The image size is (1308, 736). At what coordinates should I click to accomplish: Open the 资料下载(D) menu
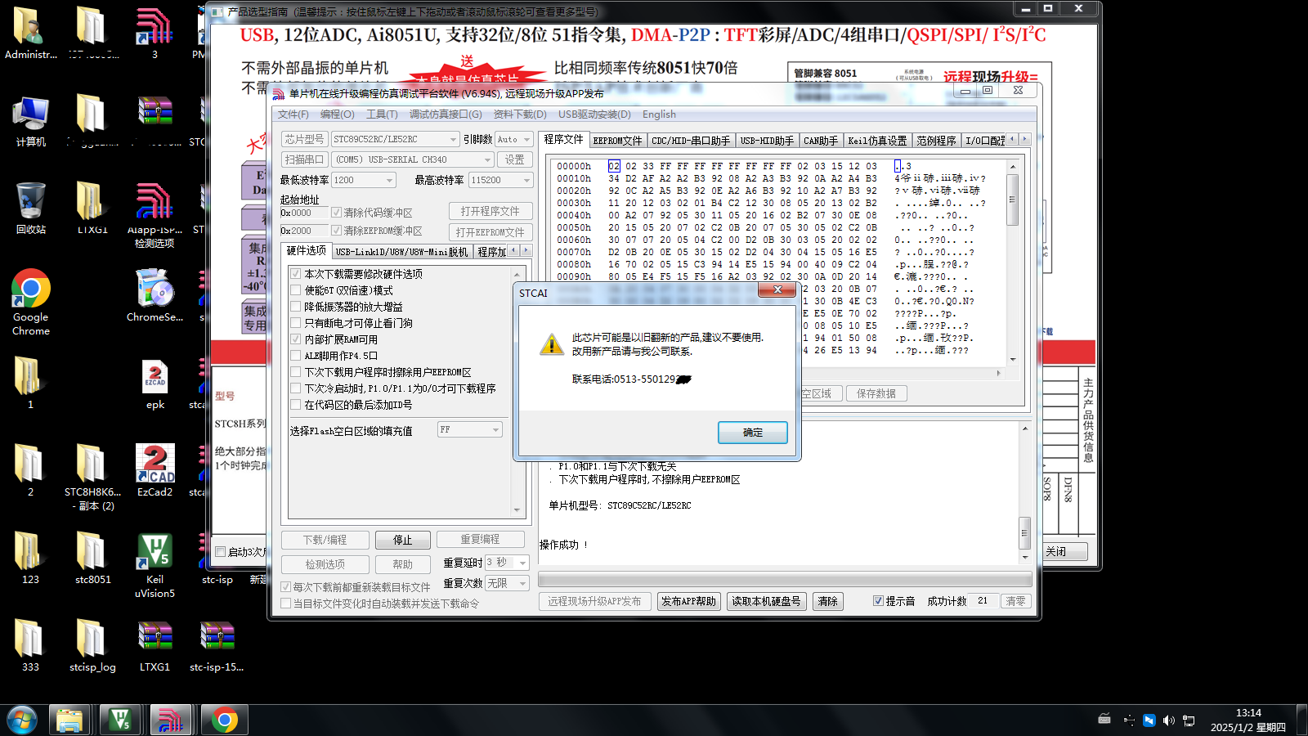[520, 114]
